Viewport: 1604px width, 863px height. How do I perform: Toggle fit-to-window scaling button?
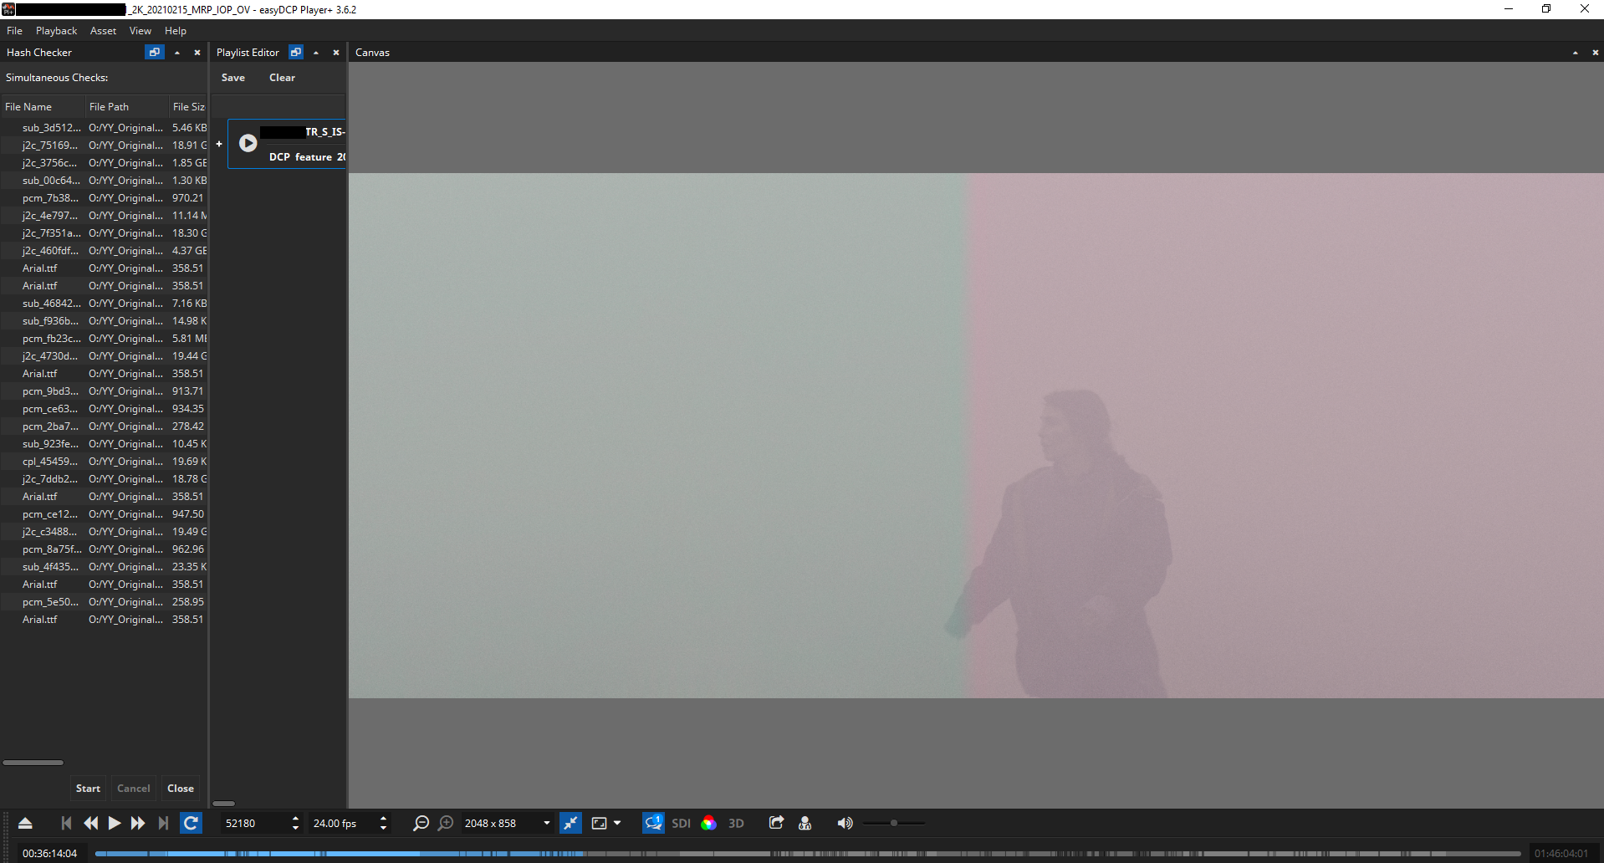tap(570, 824)
